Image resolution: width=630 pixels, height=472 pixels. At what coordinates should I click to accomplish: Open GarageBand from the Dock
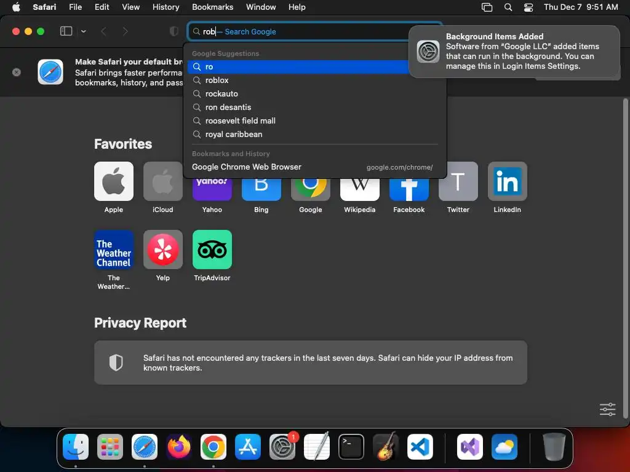click(x=386, y=446)
